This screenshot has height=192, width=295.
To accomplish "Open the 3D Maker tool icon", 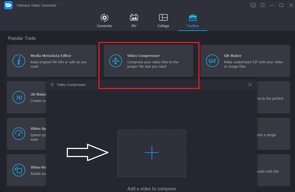I will (x=18, y=97).
